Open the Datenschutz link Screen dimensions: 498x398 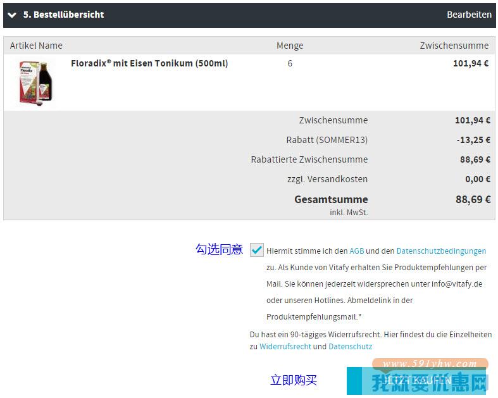pyautogui.click(x=350, y=347)
